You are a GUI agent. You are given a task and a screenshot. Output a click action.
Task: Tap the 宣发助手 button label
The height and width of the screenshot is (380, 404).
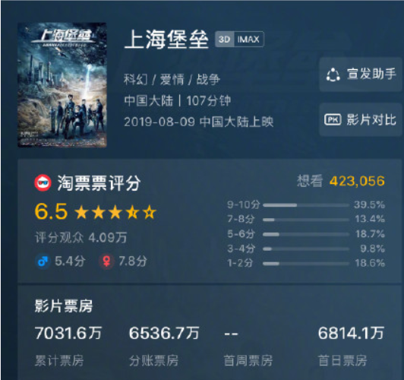coord(371,74)
